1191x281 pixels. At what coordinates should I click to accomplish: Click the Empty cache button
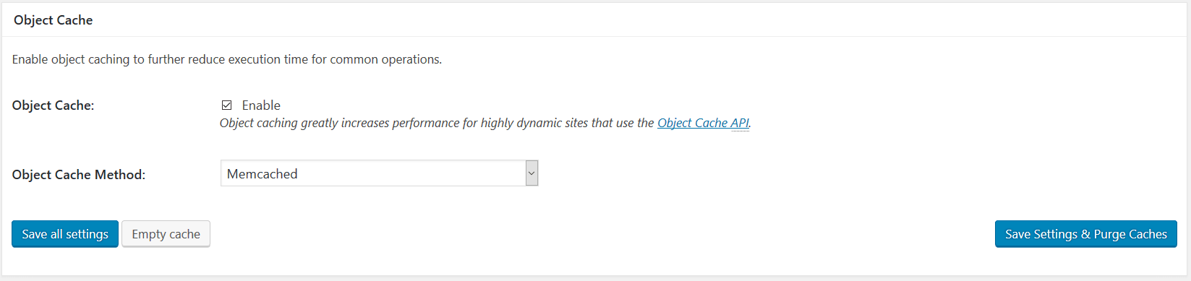[x=166, y=234]
